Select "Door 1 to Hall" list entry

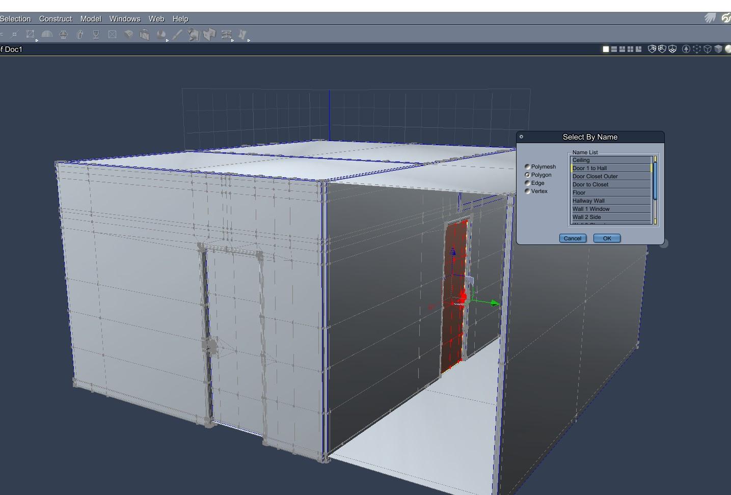(x=611, y=168)
